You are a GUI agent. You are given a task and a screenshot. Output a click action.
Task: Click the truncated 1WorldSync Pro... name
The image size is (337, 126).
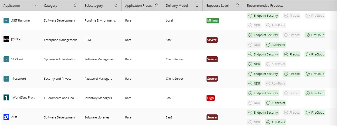tap(23, 98)
